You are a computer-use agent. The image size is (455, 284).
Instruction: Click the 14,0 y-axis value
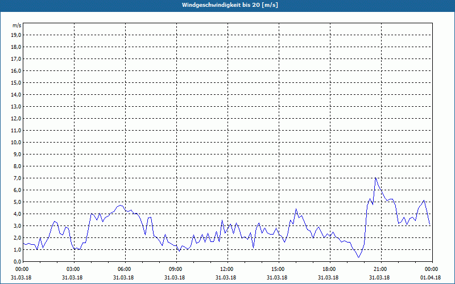coord(16,94)
